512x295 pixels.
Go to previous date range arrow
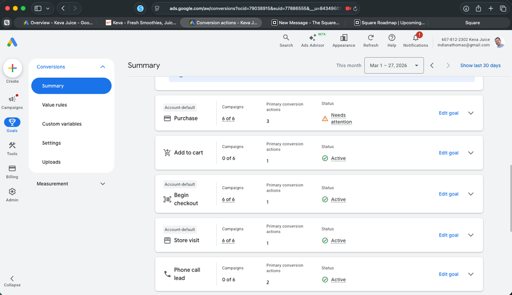432,65
